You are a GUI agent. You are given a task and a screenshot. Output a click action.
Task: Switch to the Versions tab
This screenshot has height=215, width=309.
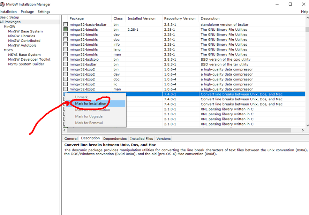(164, 139)
